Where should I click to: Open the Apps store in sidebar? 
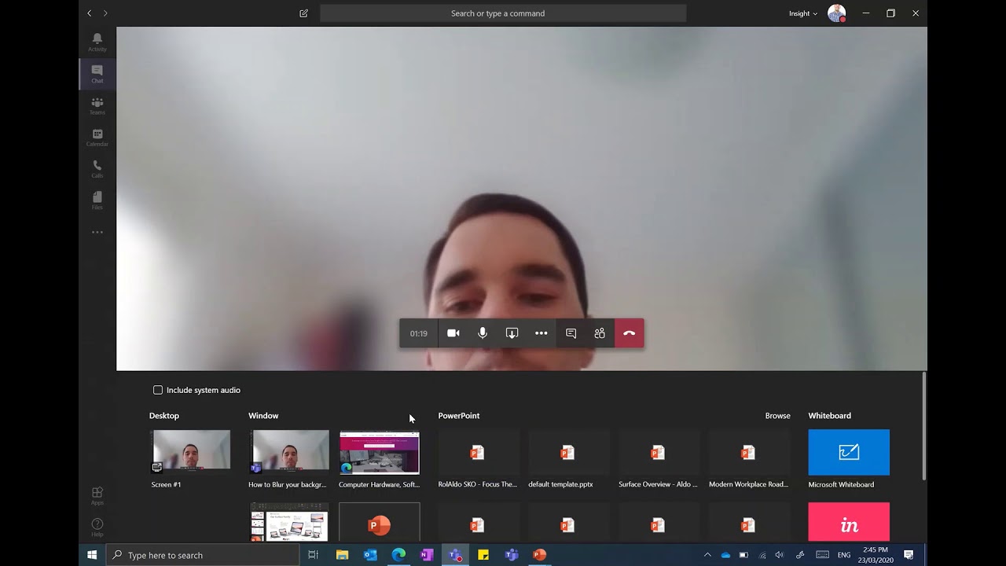97,496
